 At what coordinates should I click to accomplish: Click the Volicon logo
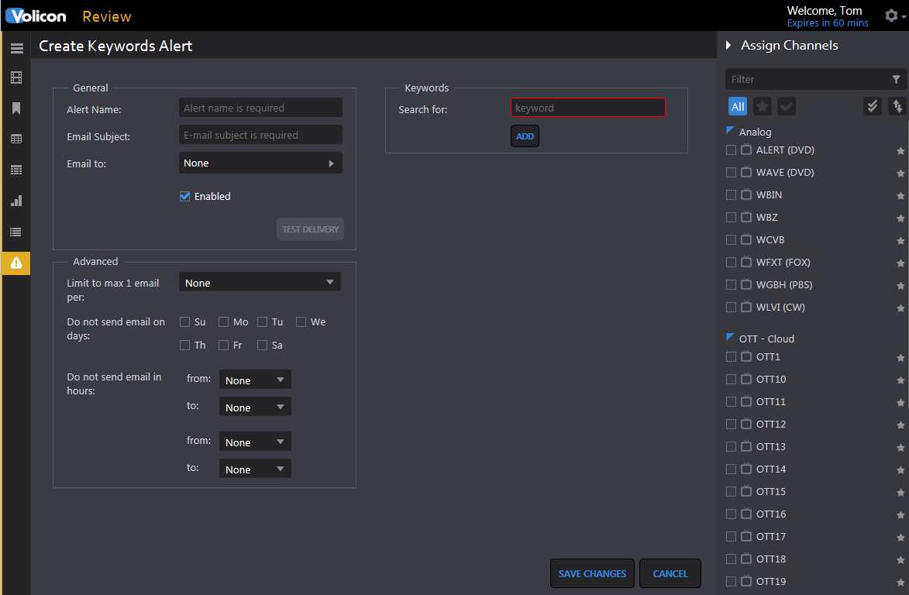click(x=36, y=15)
